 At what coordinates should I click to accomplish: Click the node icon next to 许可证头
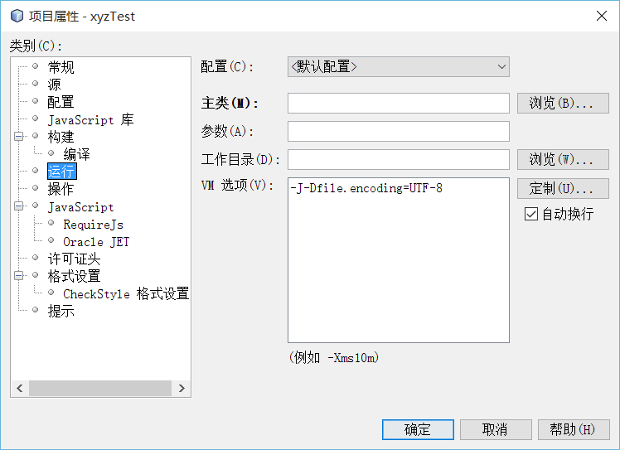pos(35,259)
